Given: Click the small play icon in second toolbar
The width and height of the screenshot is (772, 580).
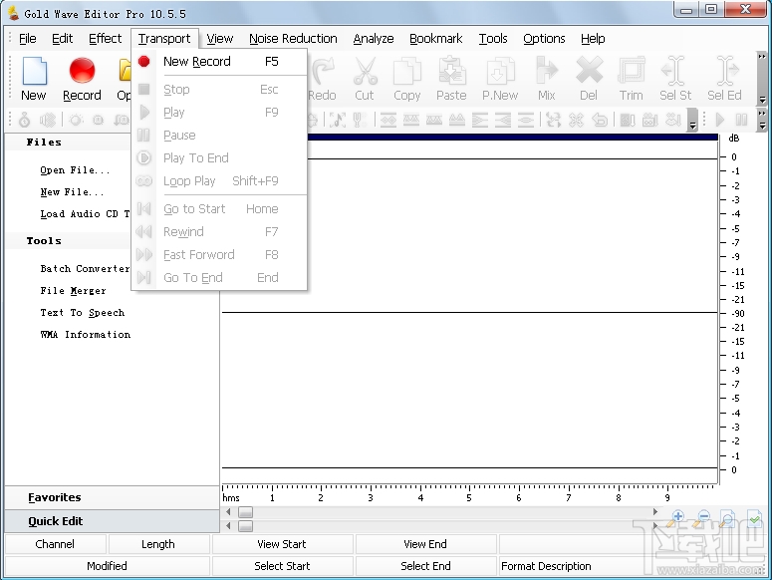Looking at the screenshot, I should pyautogui.click(x=719, y=120).
